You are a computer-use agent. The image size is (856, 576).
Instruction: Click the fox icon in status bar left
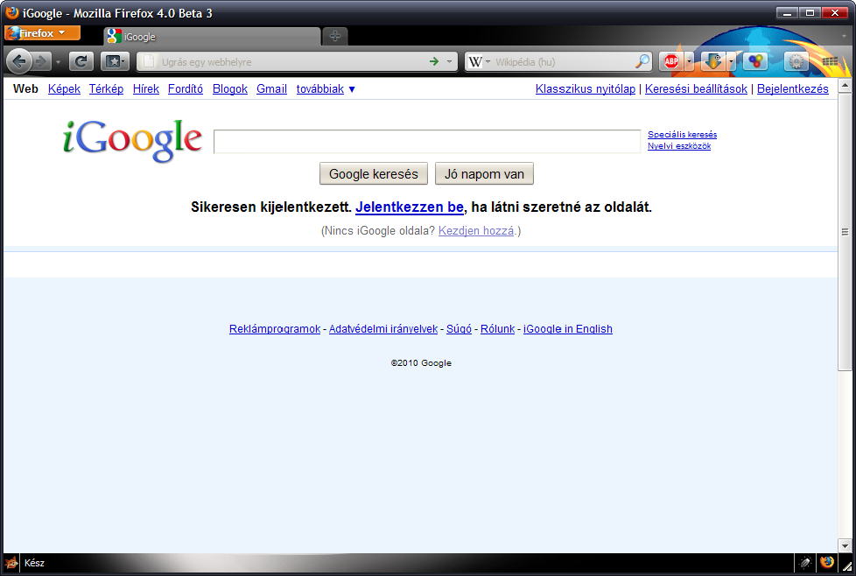coord(11,563)
